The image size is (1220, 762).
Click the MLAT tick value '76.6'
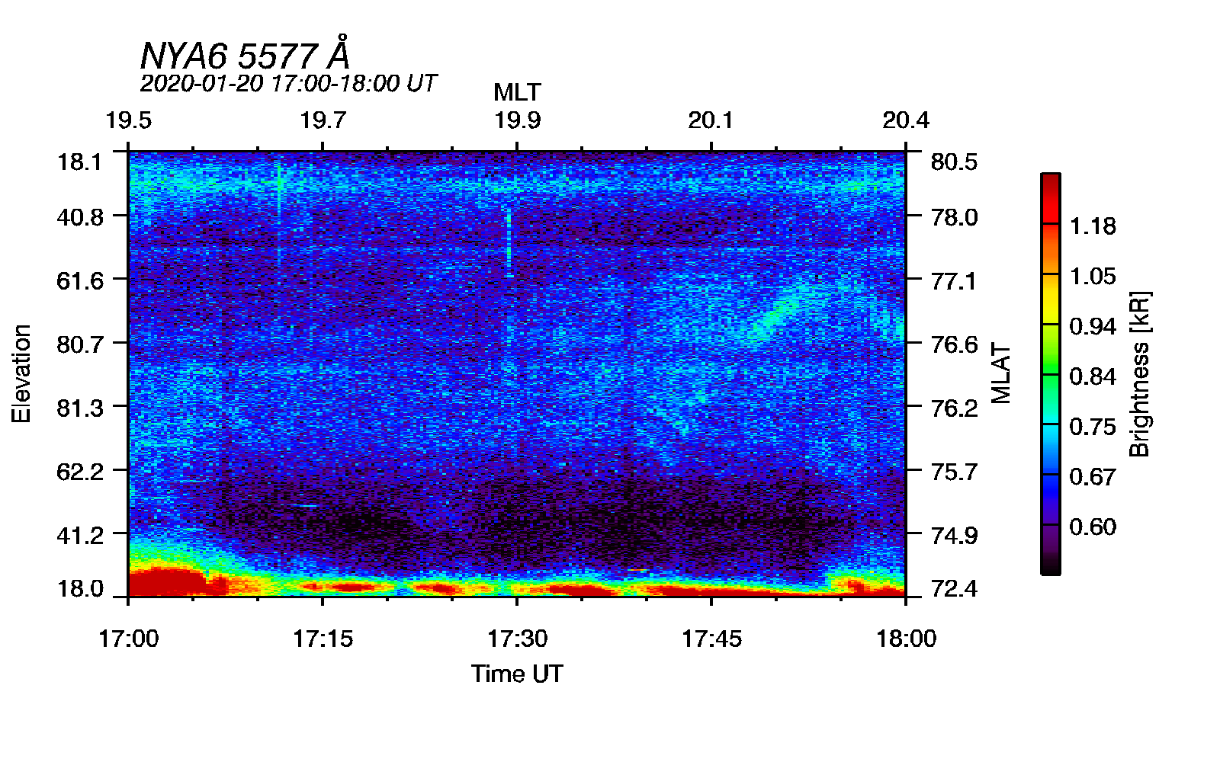(954, 344)
